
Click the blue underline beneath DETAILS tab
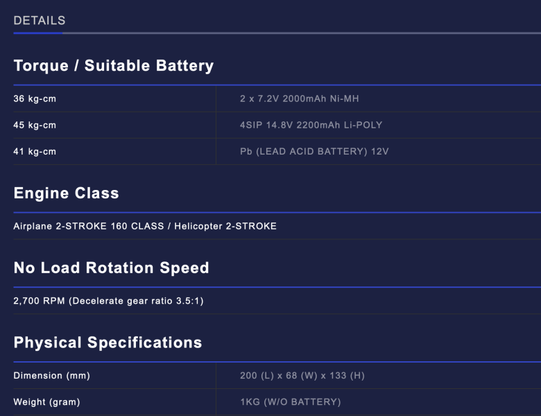pos(38,33)
